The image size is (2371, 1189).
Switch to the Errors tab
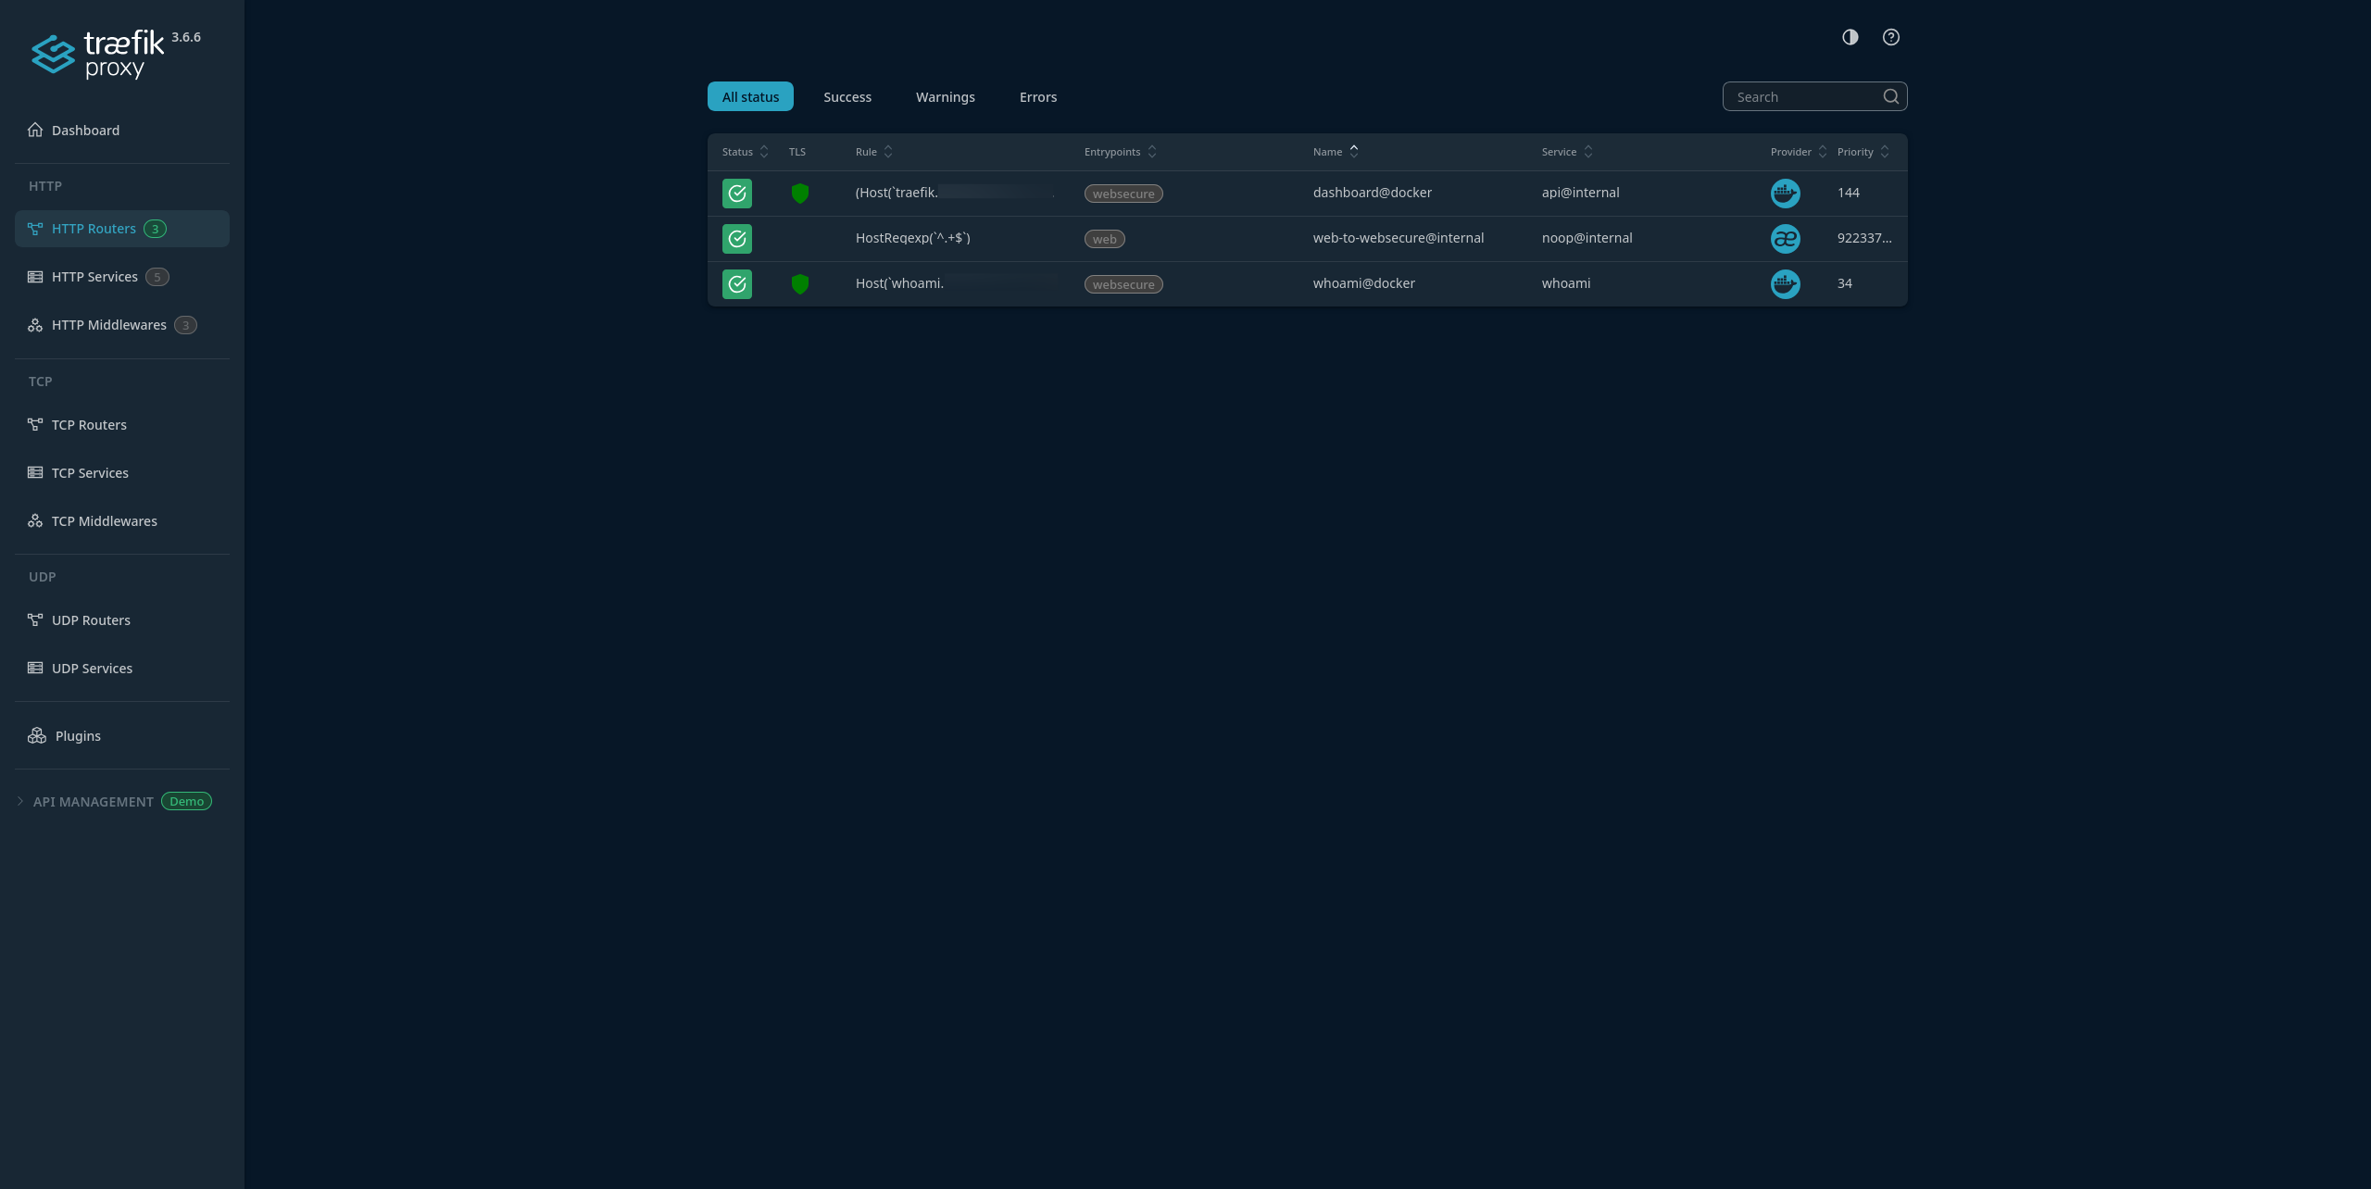1037,96
